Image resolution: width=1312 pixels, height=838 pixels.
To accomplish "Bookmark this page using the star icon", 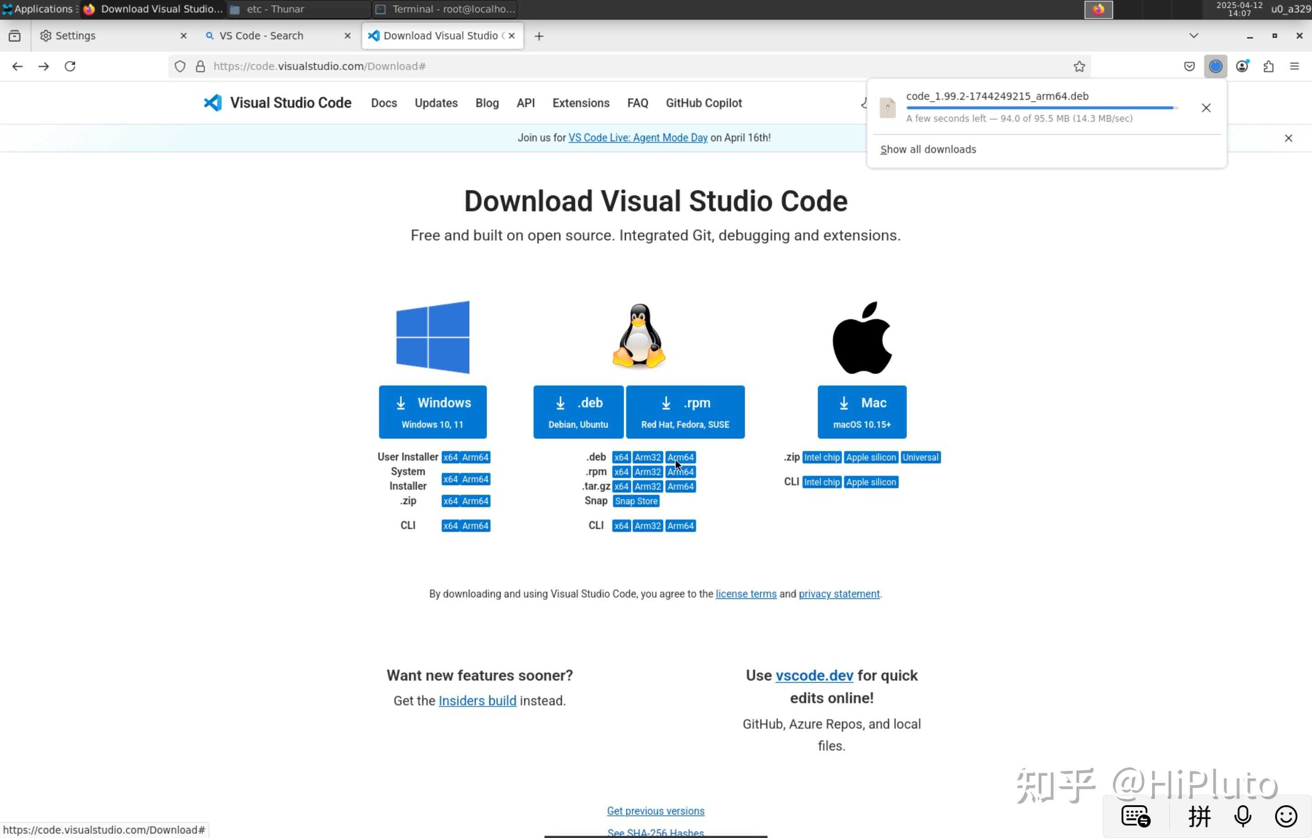I will click(x=1079, y=66).
